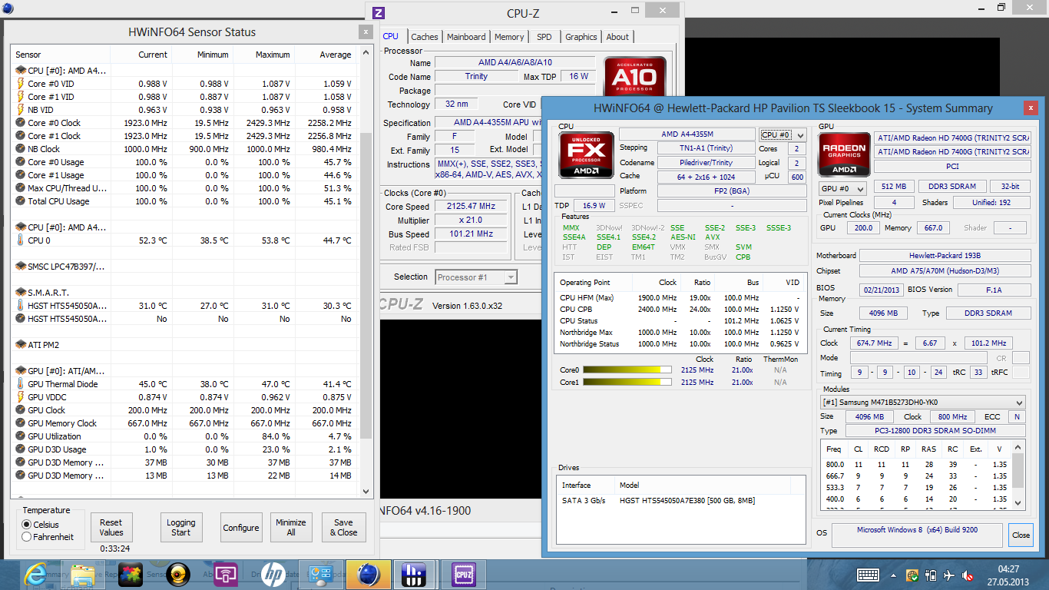Open the GPU #0 selector dropdown
Screen dimensions: 1049x590
tap(842, 188)
